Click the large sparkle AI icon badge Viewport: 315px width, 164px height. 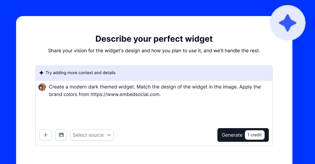287,23
